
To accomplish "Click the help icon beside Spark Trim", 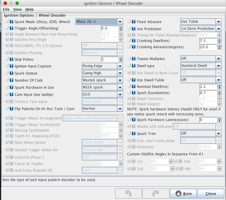I will pos(134,133).
